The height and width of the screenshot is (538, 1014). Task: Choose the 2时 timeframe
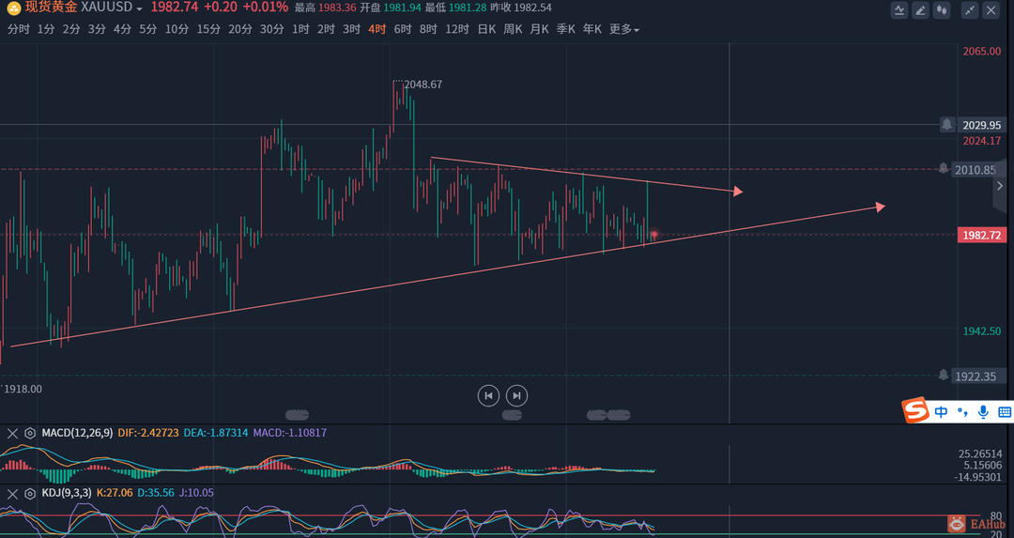point(326,29)
